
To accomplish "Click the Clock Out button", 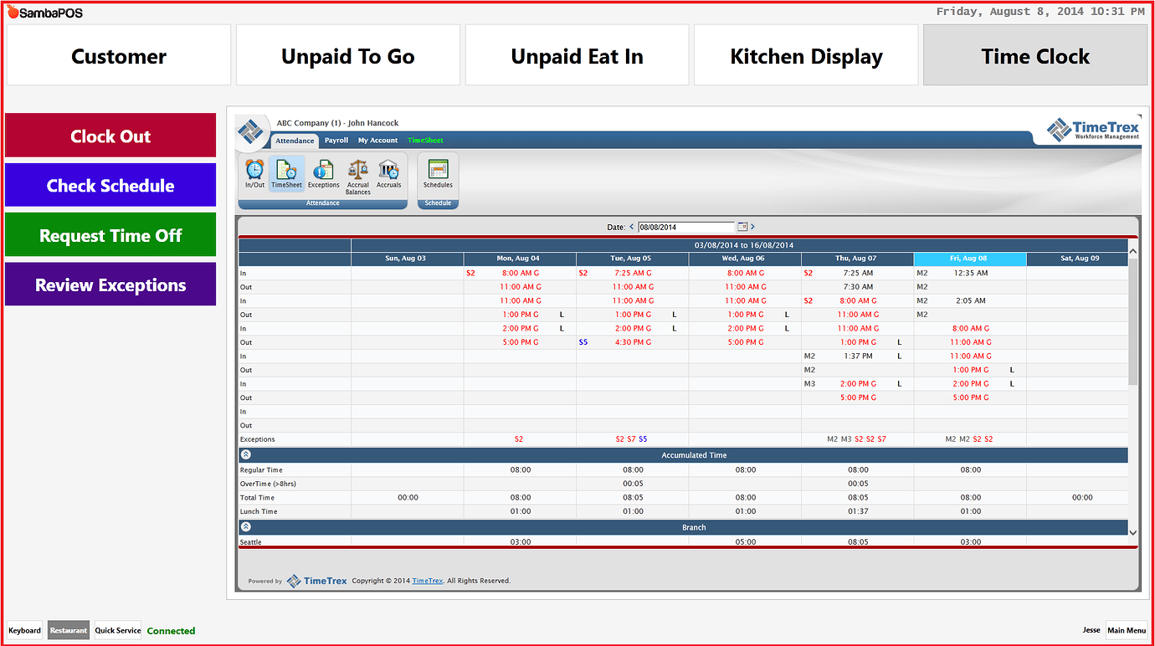I will pos(110,136).
